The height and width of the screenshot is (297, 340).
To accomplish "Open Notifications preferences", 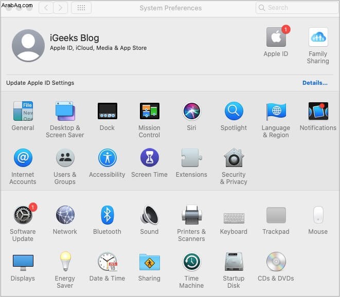I will coord(318,111).
